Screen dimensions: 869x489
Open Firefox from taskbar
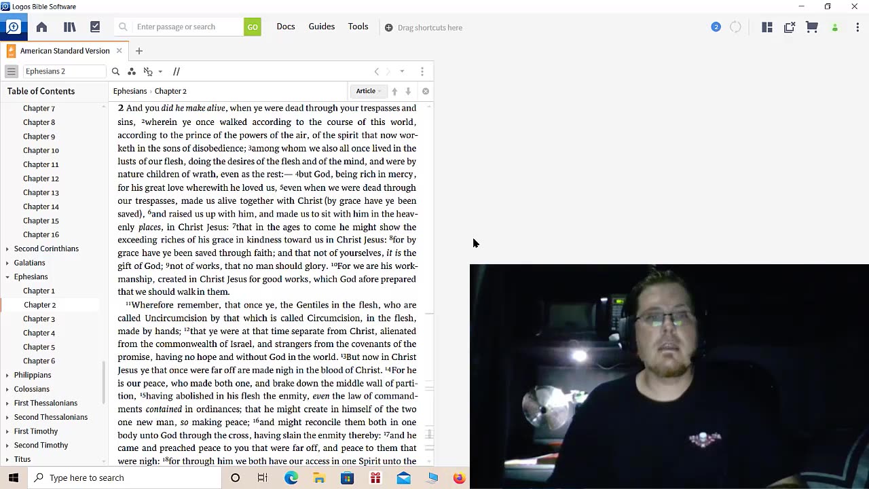(460, 478)
